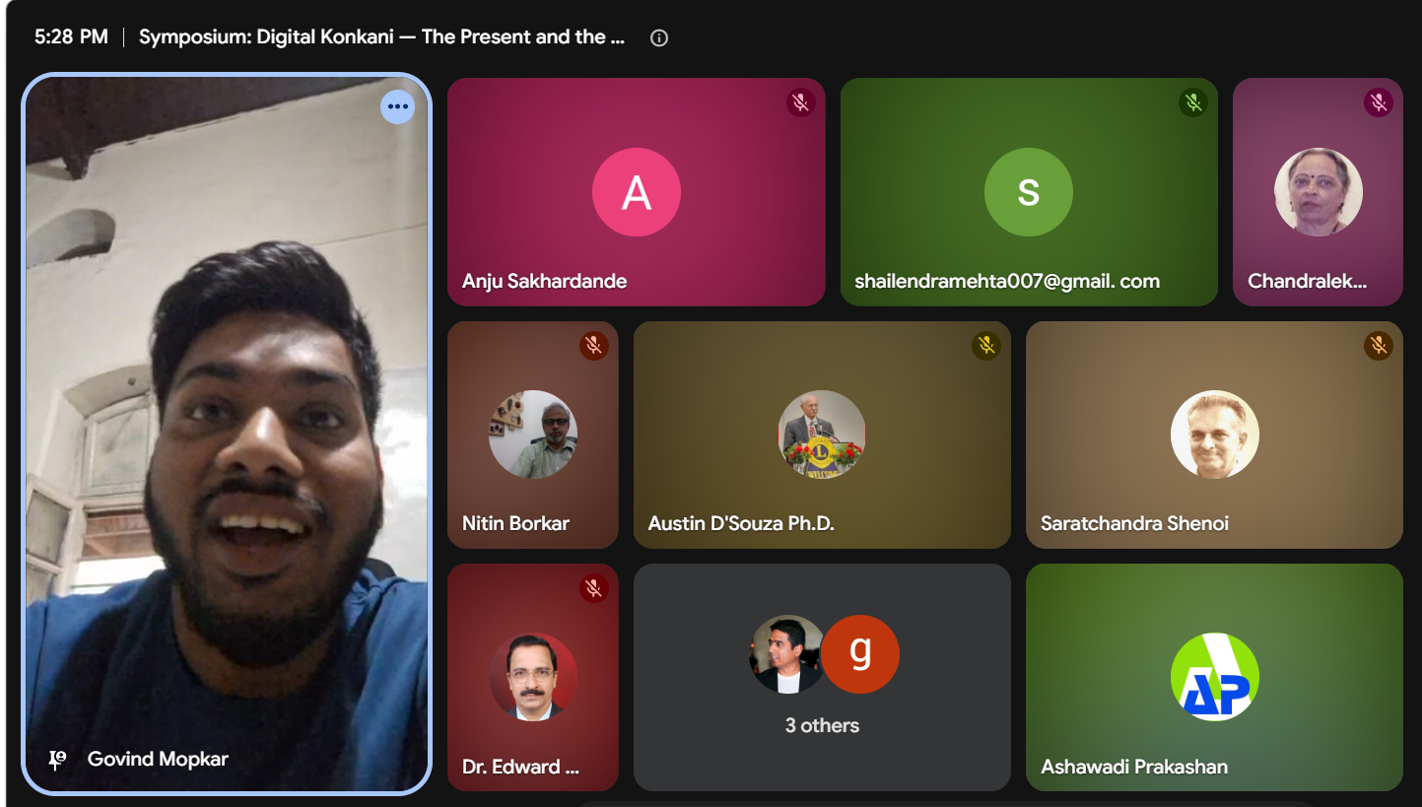The image size is (1422, 807).
Task: Open the '3 others' participants tile
Action: 822,677
